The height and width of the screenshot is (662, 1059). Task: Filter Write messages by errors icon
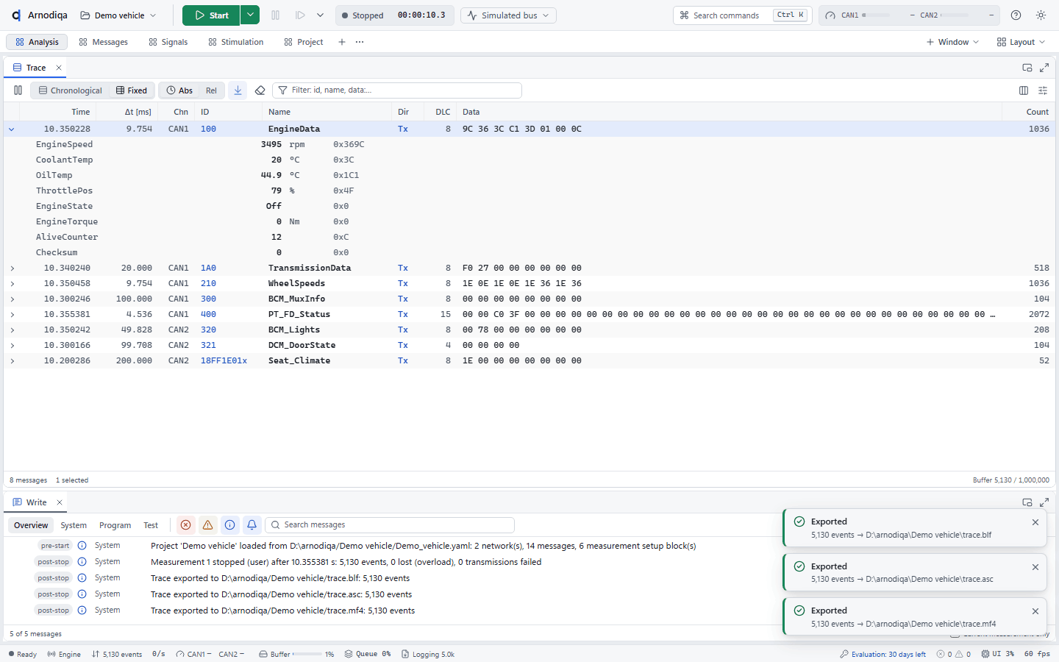tap(186, 525)
